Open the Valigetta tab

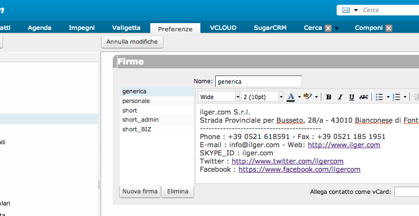coord(126,28)
